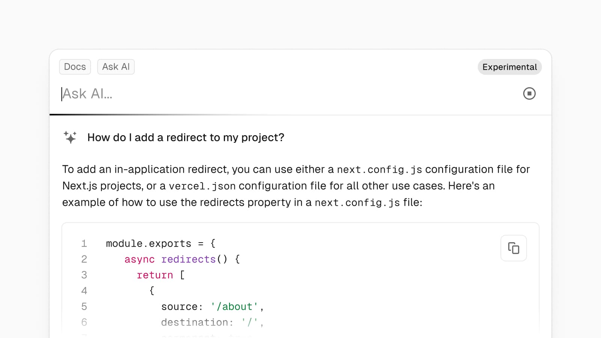This screenshot has width=601, height=338.
Task: Switch to the Docs tab
Action: pyautogui.click(x=75, y=67)
